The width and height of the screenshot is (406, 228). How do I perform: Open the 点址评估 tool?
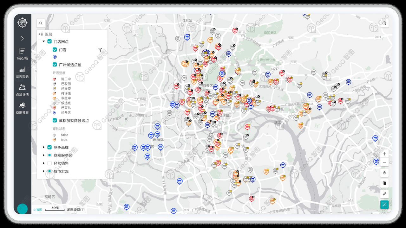point(22,90)
